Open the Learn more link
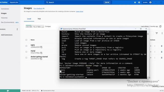The width and height of the screenshot is (164, 92). [x=79, y=11]
